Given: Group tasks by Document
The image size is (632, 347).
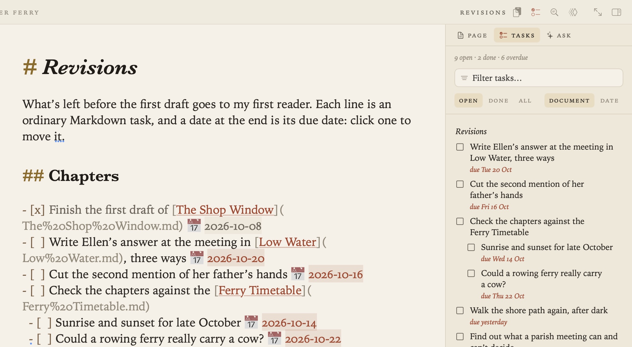Looking at the screenshot, I should click(569, 101).
